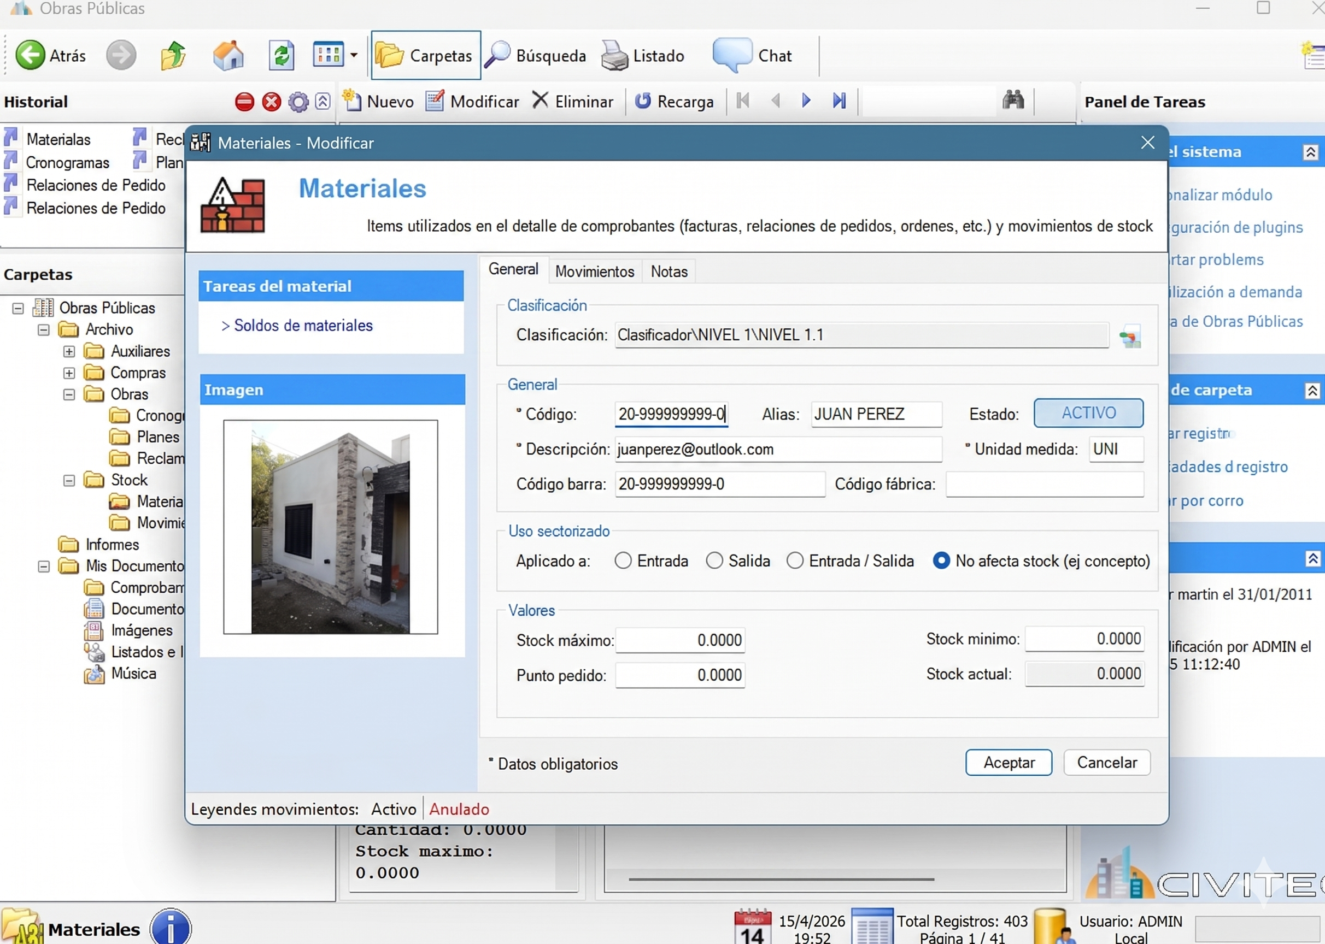Select the Entrada radio option
Image resolution: width=1325 pixels, height=944 pixels.
tap(623, 561)
